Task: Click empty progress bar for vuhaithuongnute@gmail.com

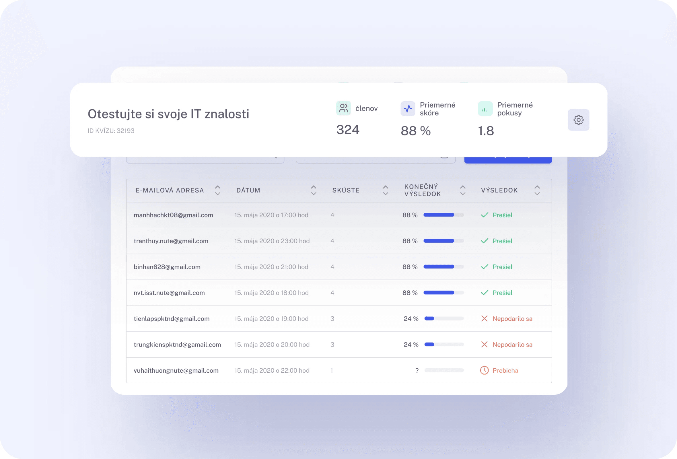Action: pos(444,370)
